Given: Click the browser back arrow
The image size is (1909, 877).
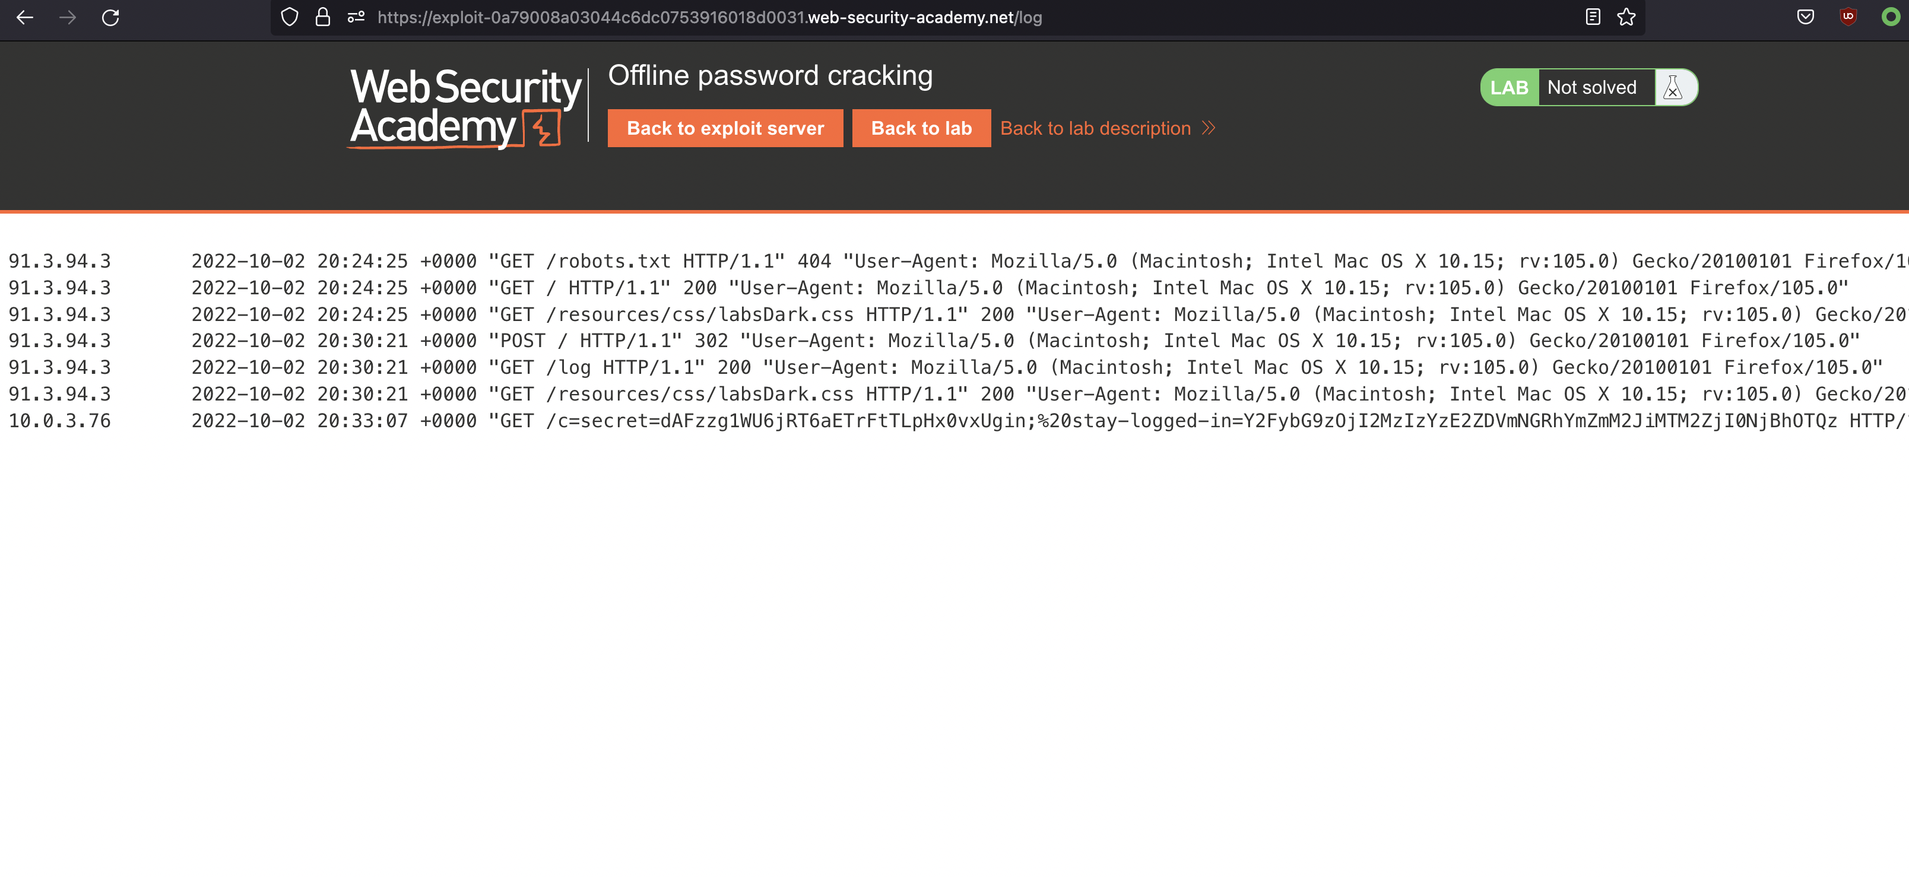Looking at the screenshot, I should (x=25, y=18).
